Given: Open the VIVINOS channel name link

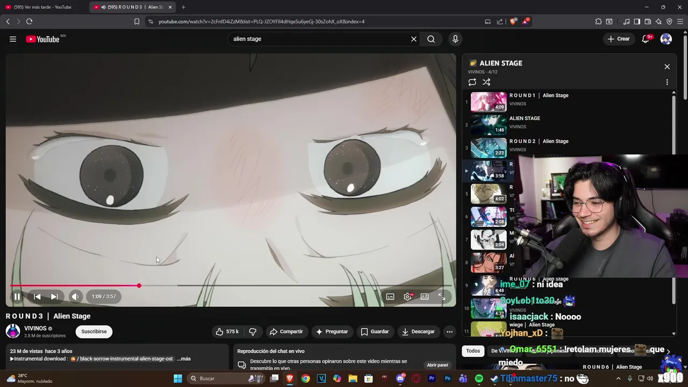Looking at the screenshot, I should coord(35,328).
